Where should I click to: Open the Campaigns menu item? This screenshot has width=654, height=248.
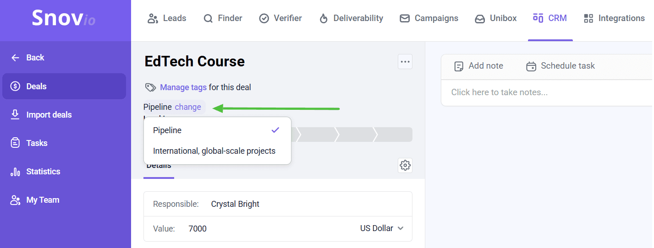(429, 18)
